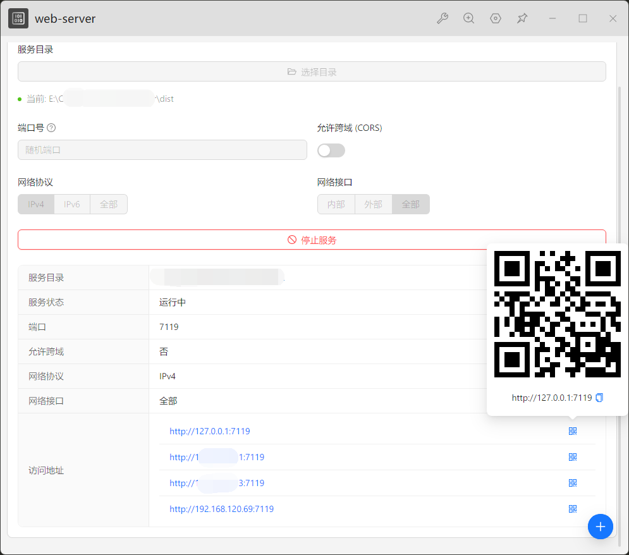
Task: Click the zoom-in magnifier icon
Action: click(468, 18)
